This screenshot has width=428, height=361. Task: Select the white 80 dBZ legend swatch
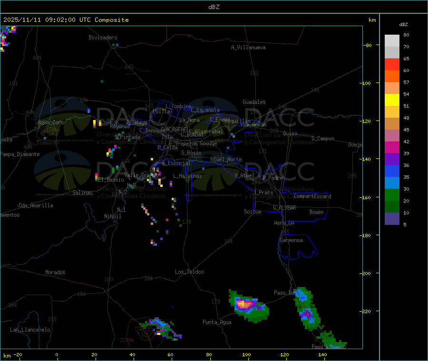click(x=392, y=41)
